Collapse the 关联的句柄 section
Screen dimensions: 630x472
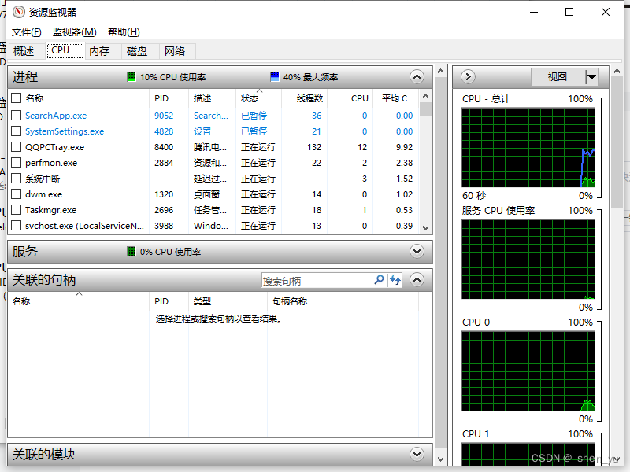(x=417, y=280)
